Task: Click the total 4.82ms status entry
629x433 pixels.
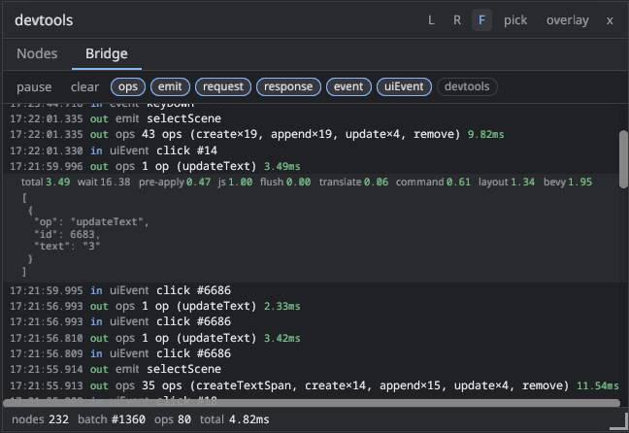Action: 235,419
